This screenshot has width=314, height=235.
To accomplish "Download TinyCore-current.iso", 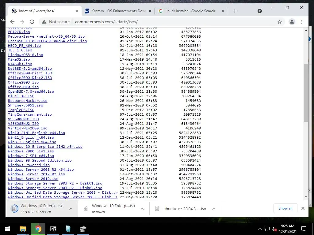I will click(x=30, y=114).
